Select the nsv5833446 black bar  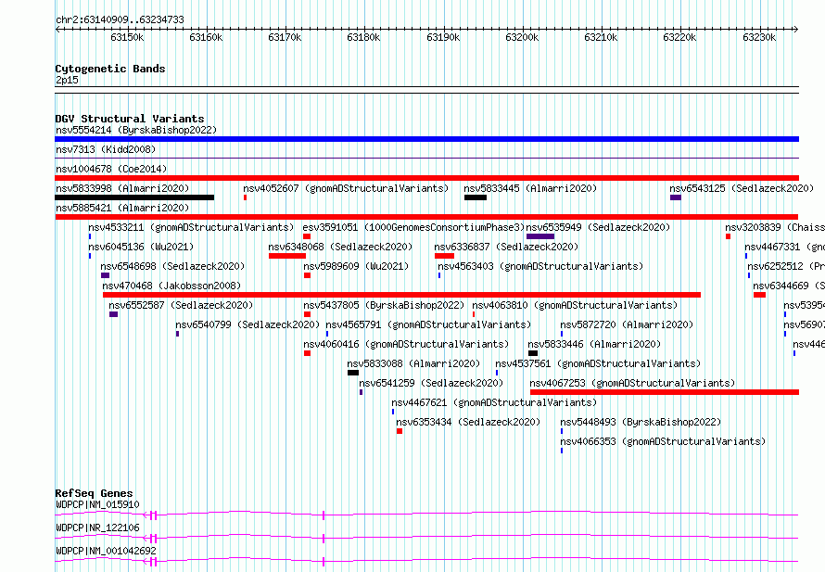[533, 353]
